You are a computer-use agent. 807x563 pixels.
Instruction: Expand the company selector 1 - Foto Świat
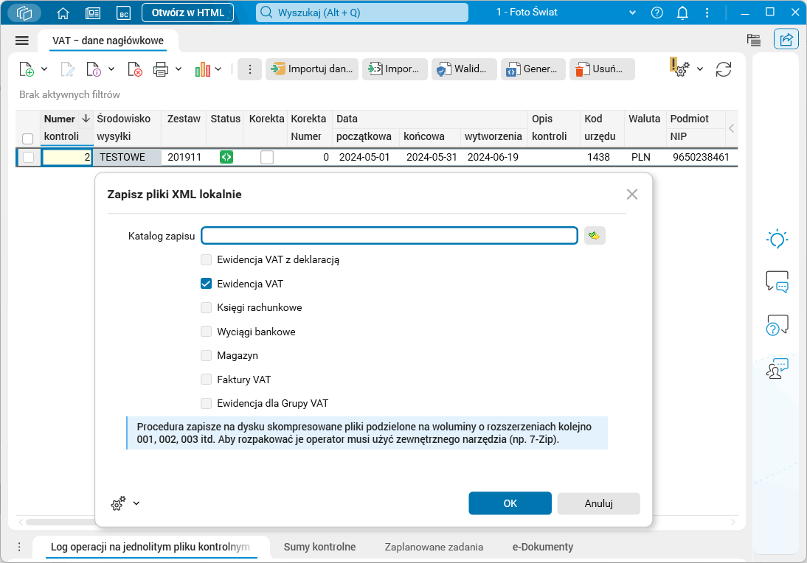pyautogui.click(x=632, y=13)
